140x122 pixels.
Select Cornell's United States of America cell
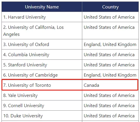point(110,105)
